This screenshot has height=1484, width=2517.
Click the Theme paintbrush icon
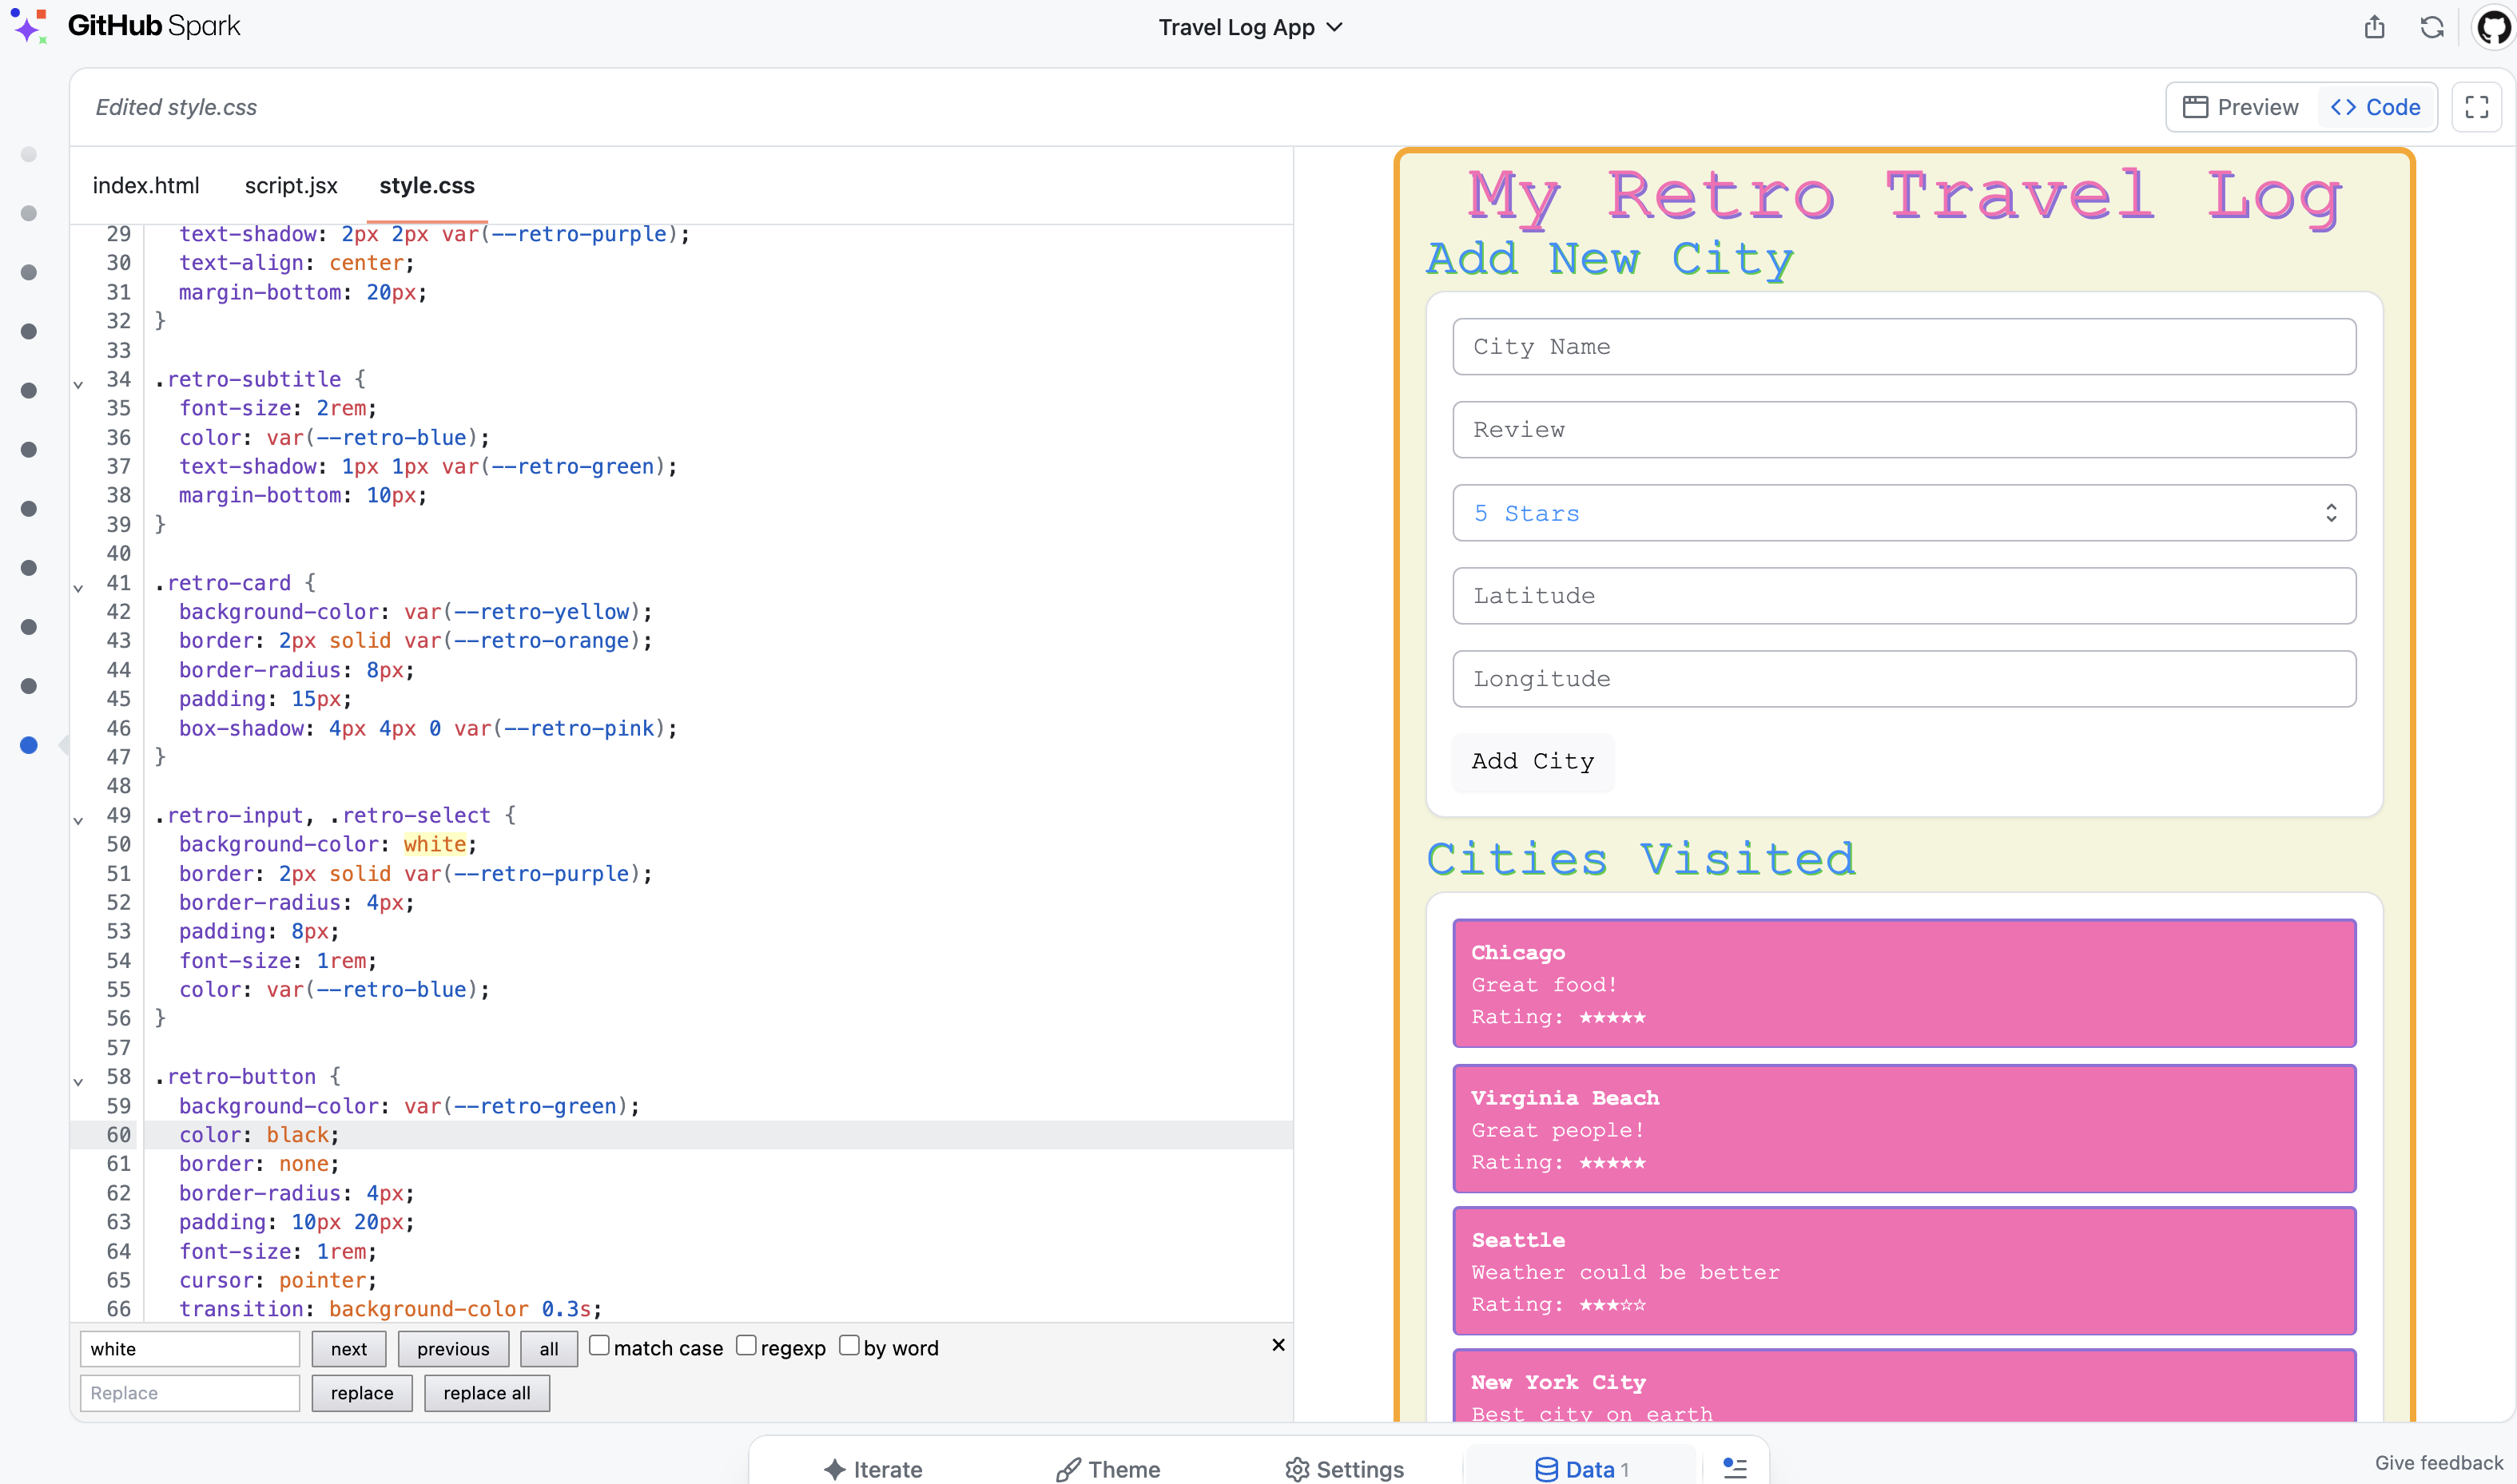[x=1068, y=1469]
